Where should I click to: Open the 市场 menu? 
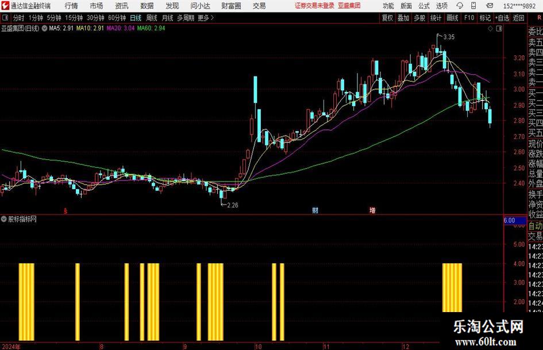97,6
